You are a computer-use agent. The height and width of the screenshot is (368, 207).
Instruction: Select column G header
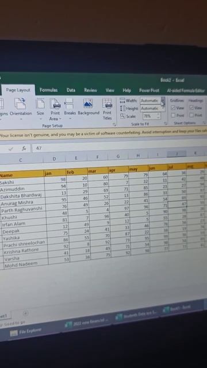[118, 156]
